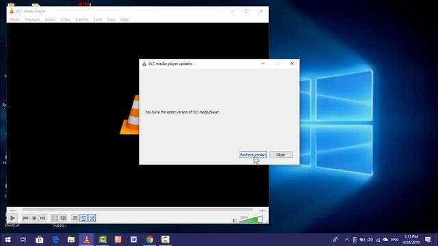
Task: Open the green Camtasia icon on the taskbar
Action: click(x=103, y=240)
